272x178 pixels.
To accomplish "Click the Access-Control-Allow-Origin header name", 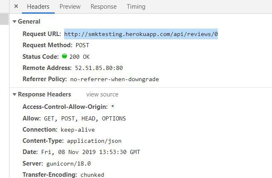I will coord(65,107).
